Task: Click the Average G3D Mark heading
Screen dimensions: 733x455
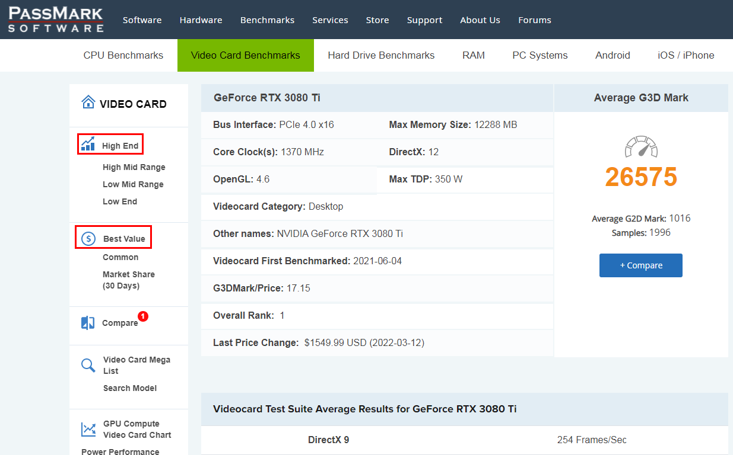Action: tap(641, 98)
